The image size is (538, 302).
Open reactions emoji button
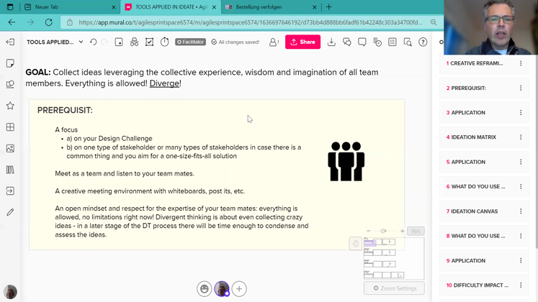204,289
